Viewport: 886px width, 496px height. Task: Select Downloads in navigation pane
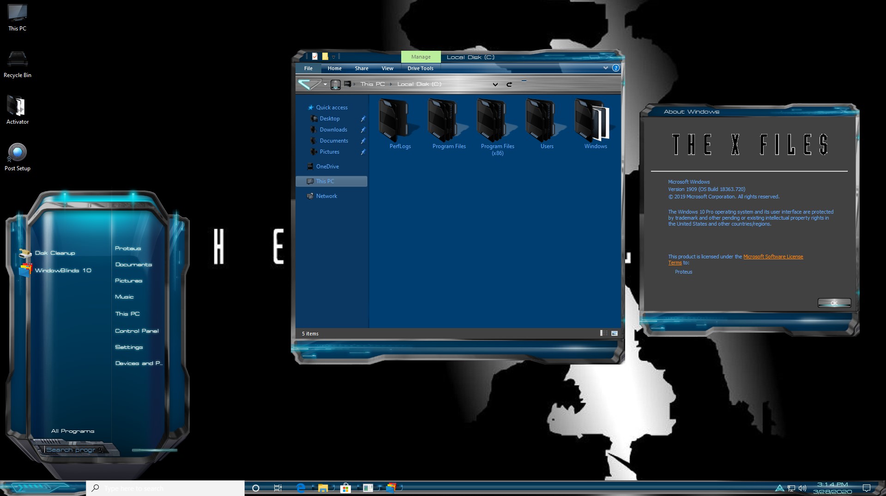[333, 130]
